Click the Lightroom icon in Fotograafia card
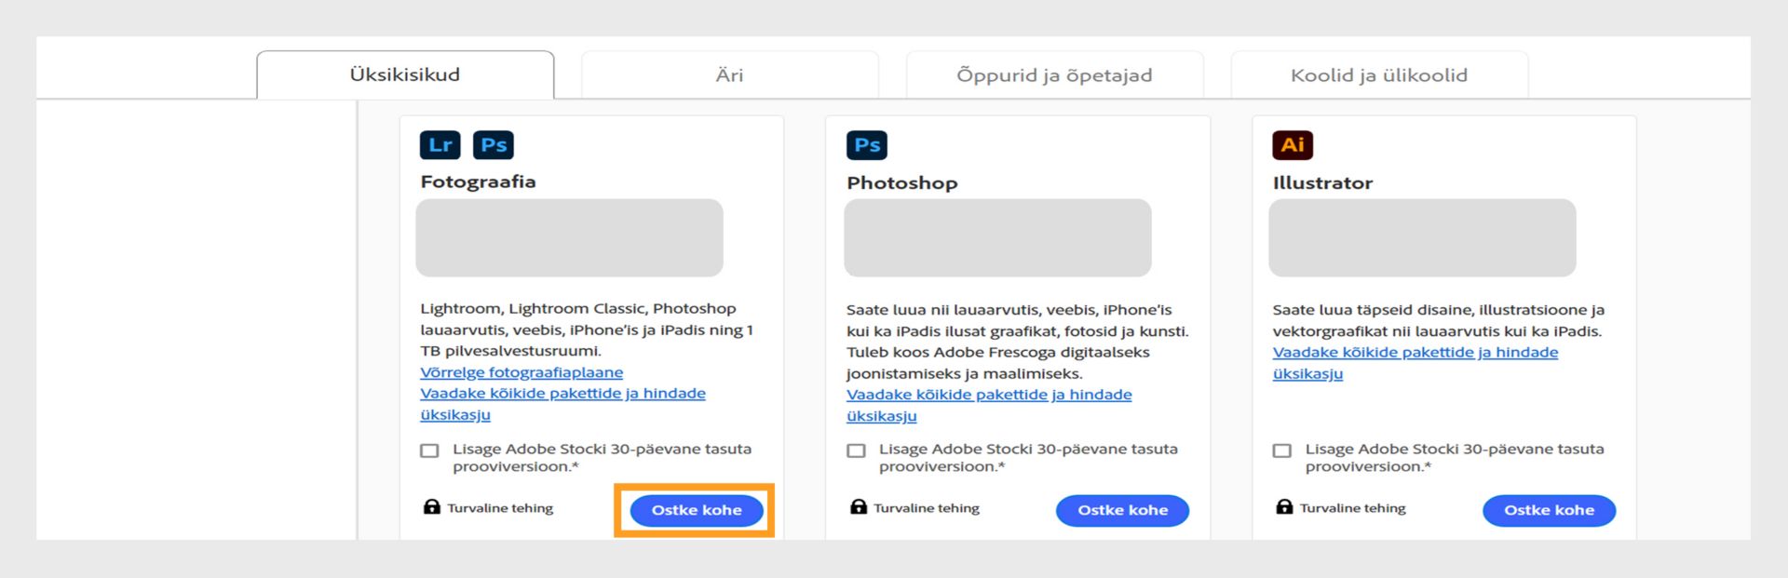Screen dimensions: 1788x578 tap(440, 145)
